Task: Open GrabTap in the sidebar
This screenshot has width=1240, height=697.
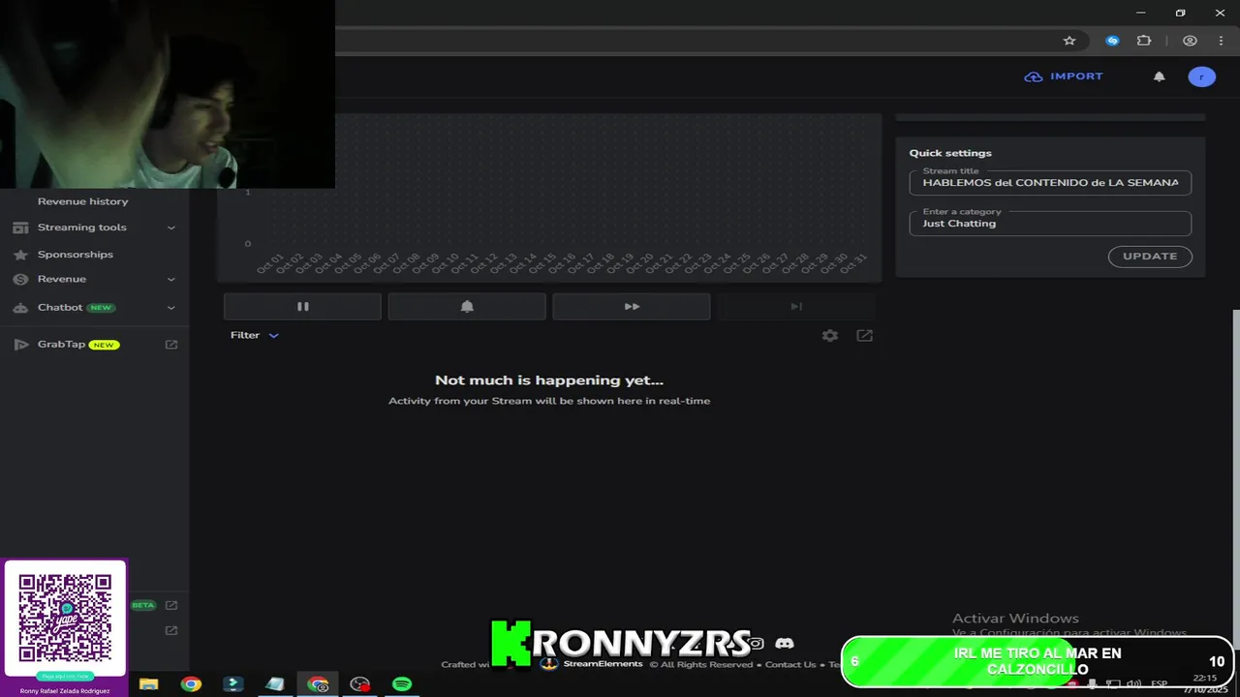Action: pyautogui.click(x=62, y=344)
